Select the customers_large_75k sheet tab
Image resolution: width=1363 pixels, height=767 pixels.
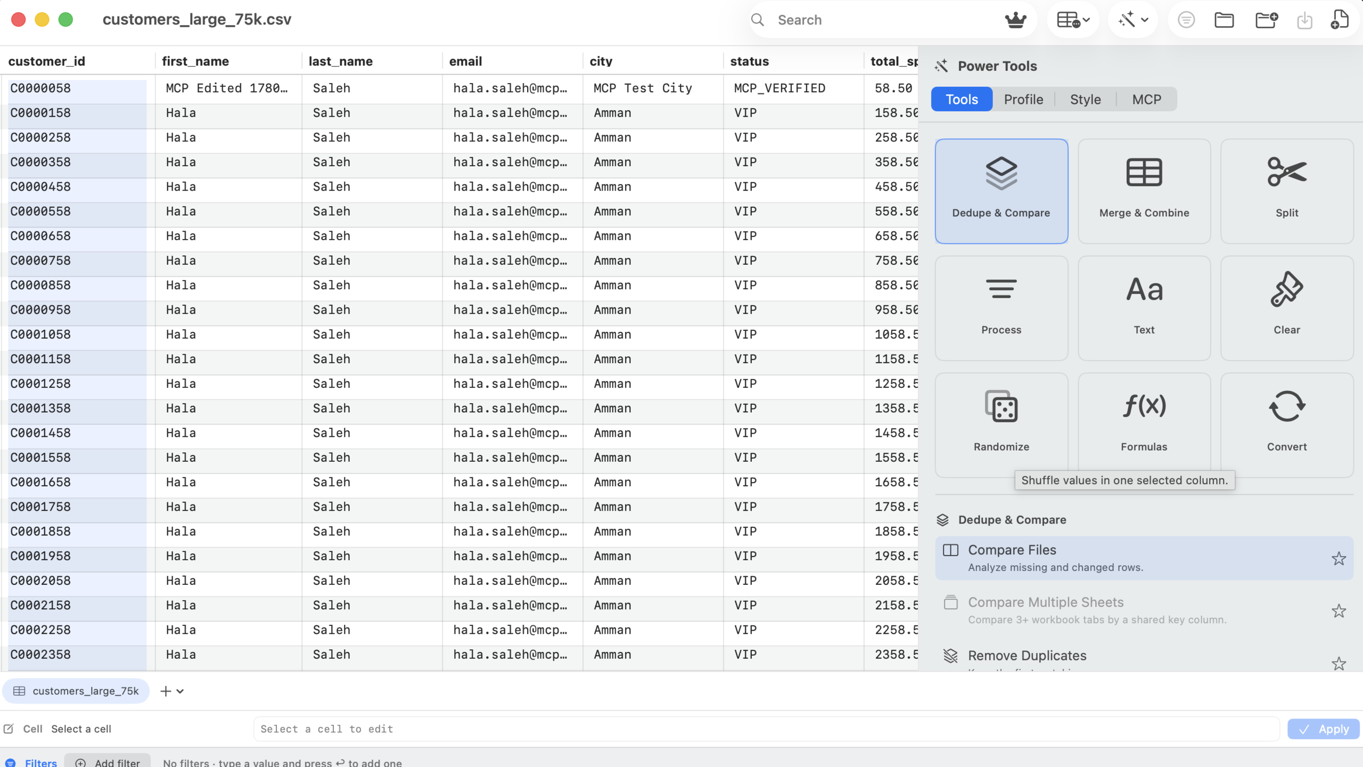[x=76, y=691]
